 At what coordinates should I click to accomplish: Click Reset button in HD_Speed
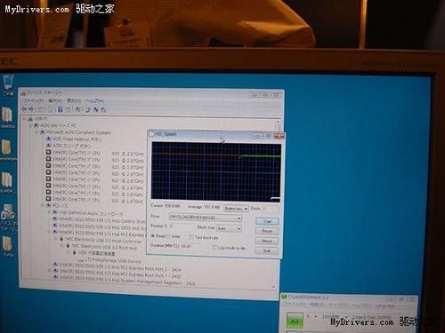(267, 231)
